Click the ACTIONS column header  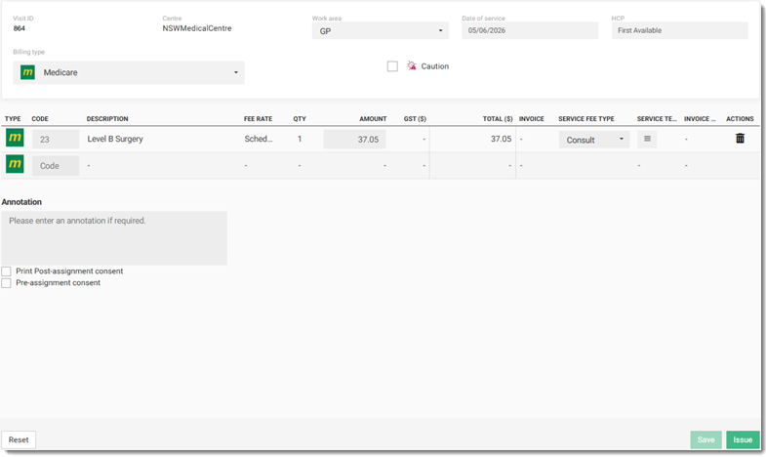tap(740, 119)
